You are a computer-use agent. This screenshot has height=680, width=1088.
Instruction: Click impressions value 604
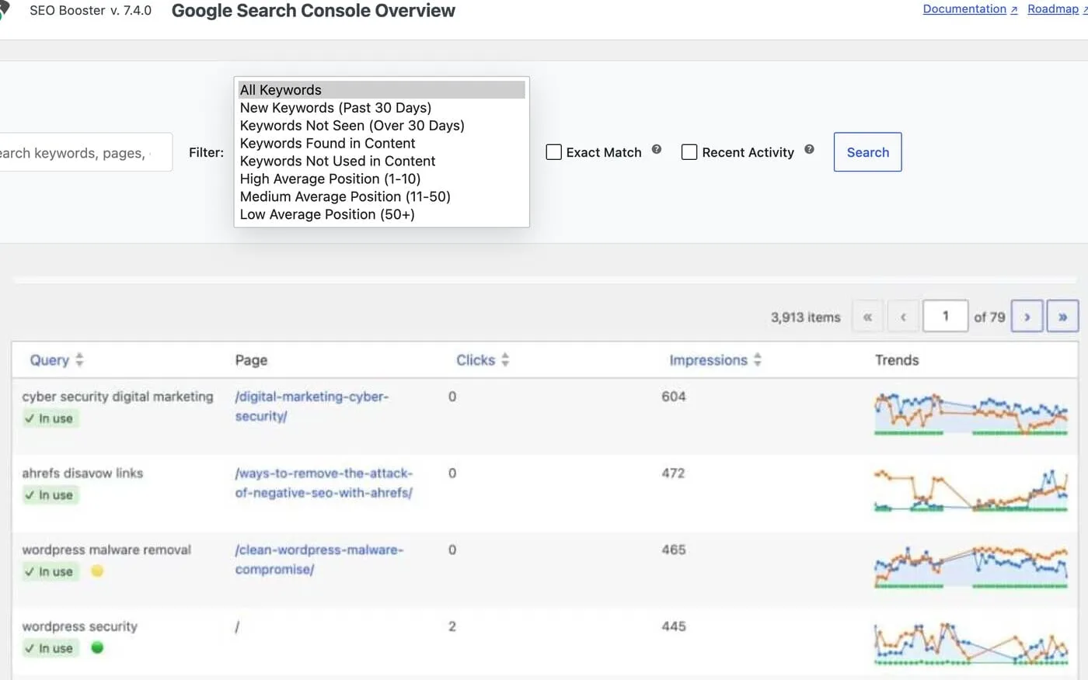(x=674, y=397)
